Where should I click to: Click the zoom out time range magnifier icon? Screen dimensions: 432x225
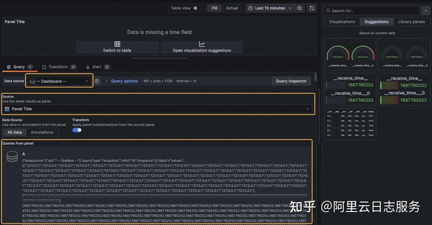pos(300,8)
